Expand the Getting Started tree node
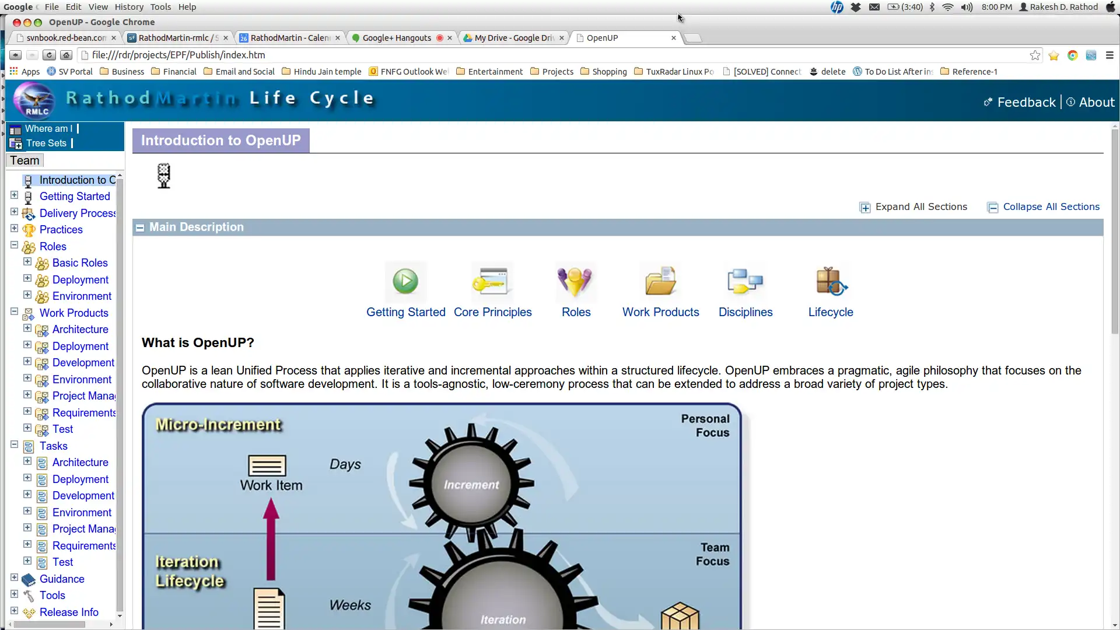This screenshot has height=630, width=1120. point(15,195)
